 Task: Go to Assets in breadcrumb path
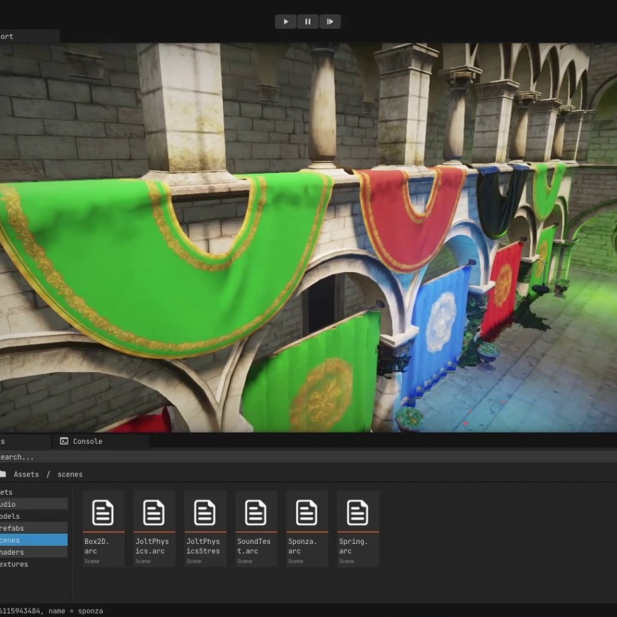26,474
